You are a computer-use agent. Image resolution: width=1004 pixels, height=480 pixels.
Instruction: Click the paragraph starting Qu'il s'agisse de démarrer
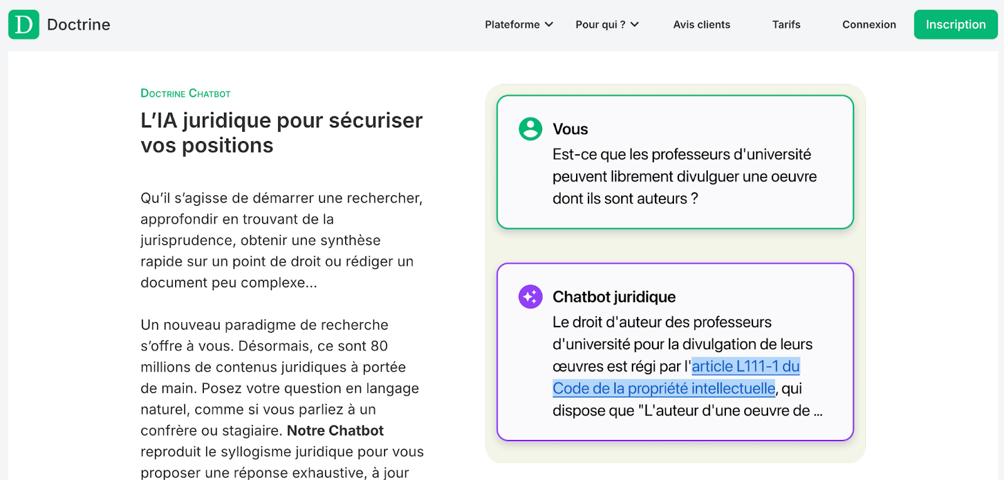coord(282,240)
